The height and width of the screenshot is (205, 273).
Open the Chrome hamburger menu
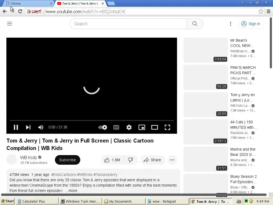(x=268, y=11)
